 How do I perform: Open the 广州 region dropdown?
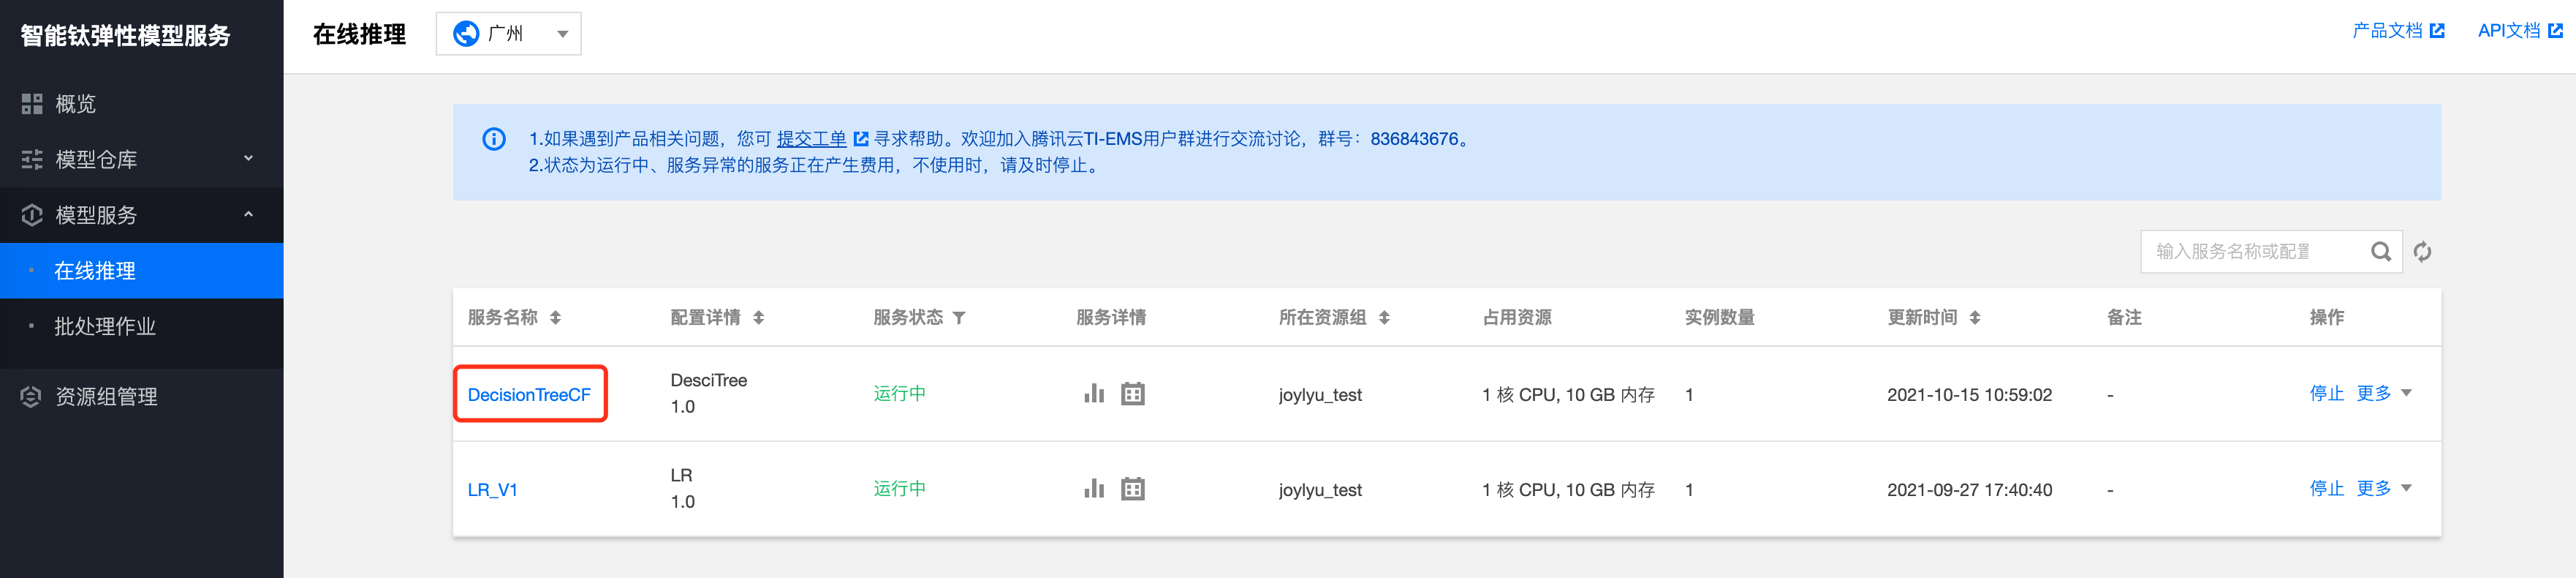pyautogui.click(x=508, y=34)
